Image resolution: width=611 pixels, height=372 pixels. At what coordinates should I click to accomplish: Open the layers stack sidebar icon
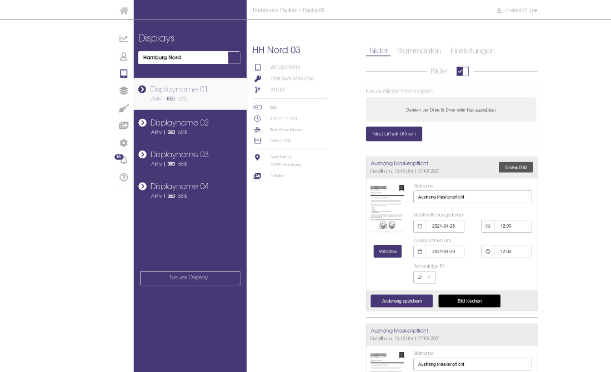coord(123,91)
